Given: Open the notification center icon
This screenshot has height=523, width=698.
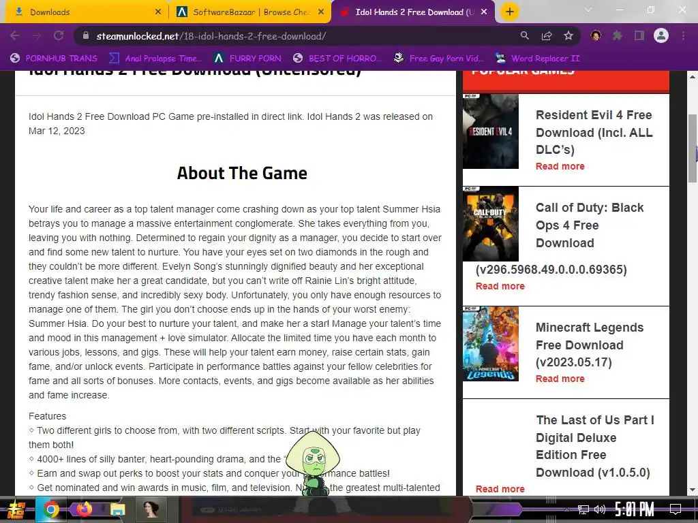Looking at the screenshot, I should pos(676,509).
